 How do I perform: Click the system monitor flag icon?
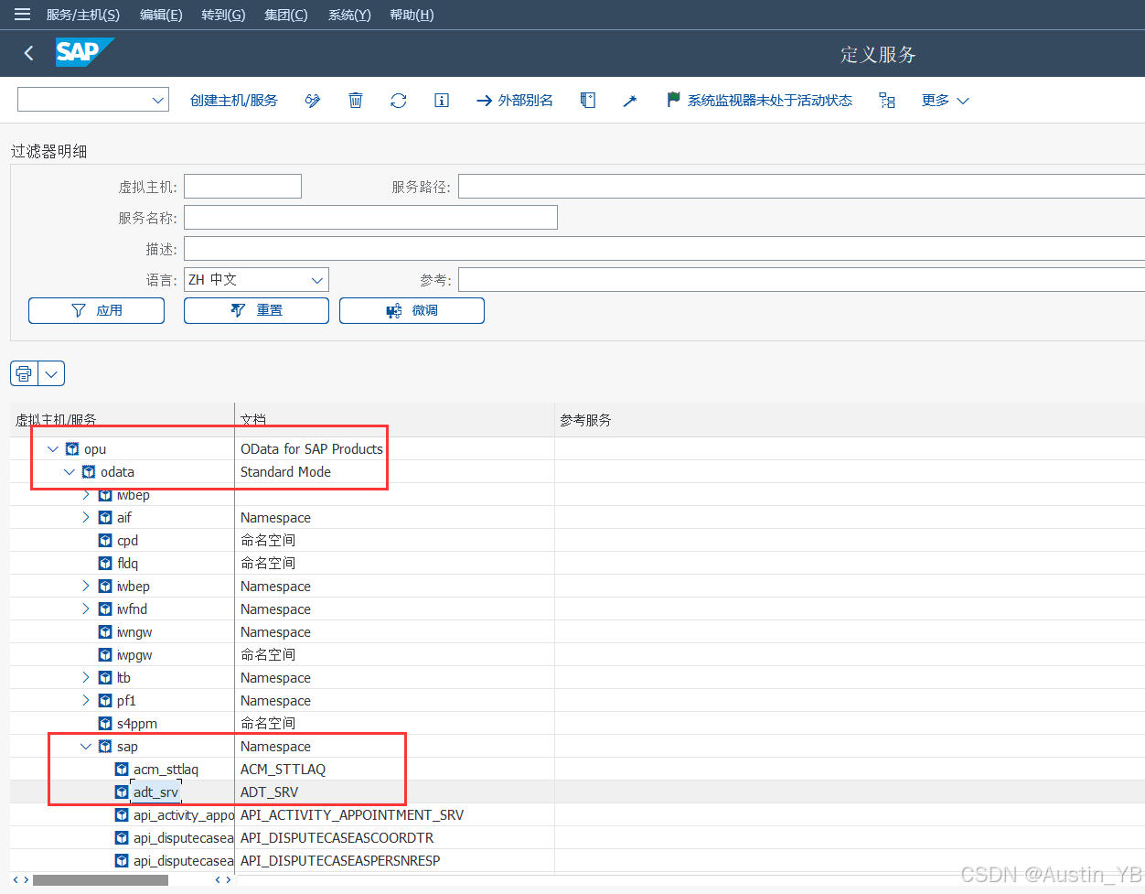tap(674, 100)
